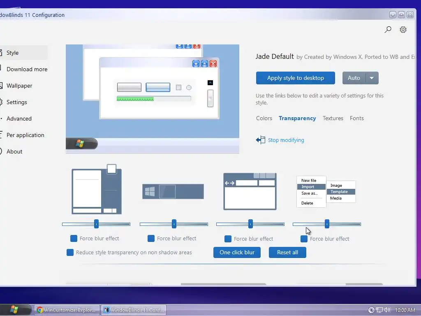The width and height of the screenshot is (421, 316).
Task: Click the Start menu preview illustration
Action: point(97,189)
